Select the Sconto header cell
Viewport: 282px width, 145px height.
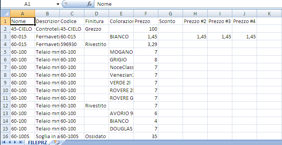tap(170, 21)
